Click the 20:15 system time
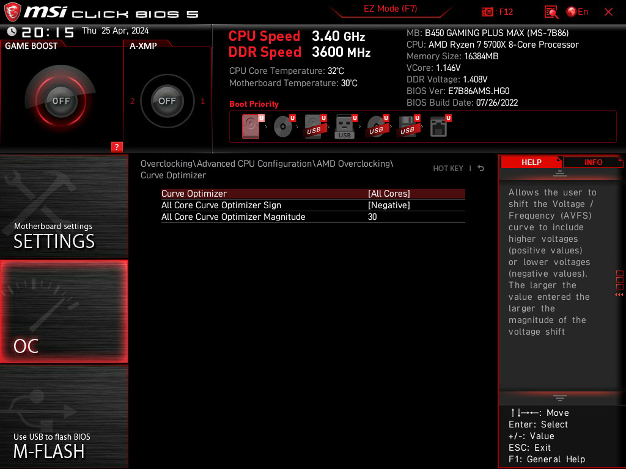The width and height of the screenshot is (626, 469). point(48,32)
